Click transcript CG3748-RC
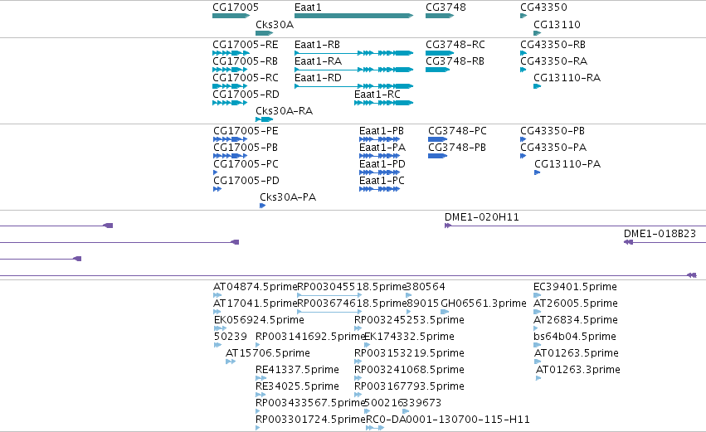 click(440, 53)
